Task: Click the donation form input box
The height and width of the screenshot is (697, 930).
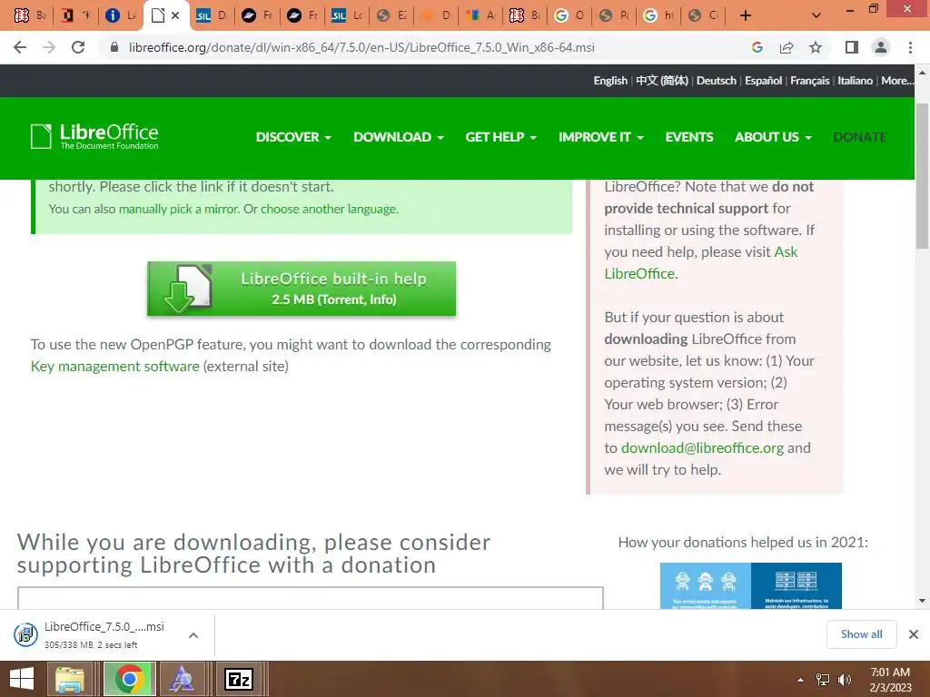Action: pyautogui.click(x=311, y=597)
